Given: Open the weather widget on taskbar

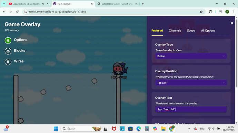Looking at the screenshot, I should coord(6,129).
